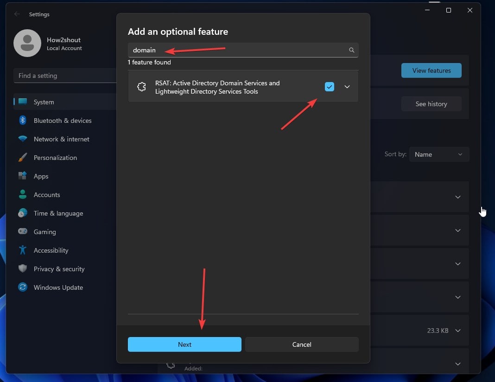Open System settings category
495x382 pixels.
coord(65,102)
